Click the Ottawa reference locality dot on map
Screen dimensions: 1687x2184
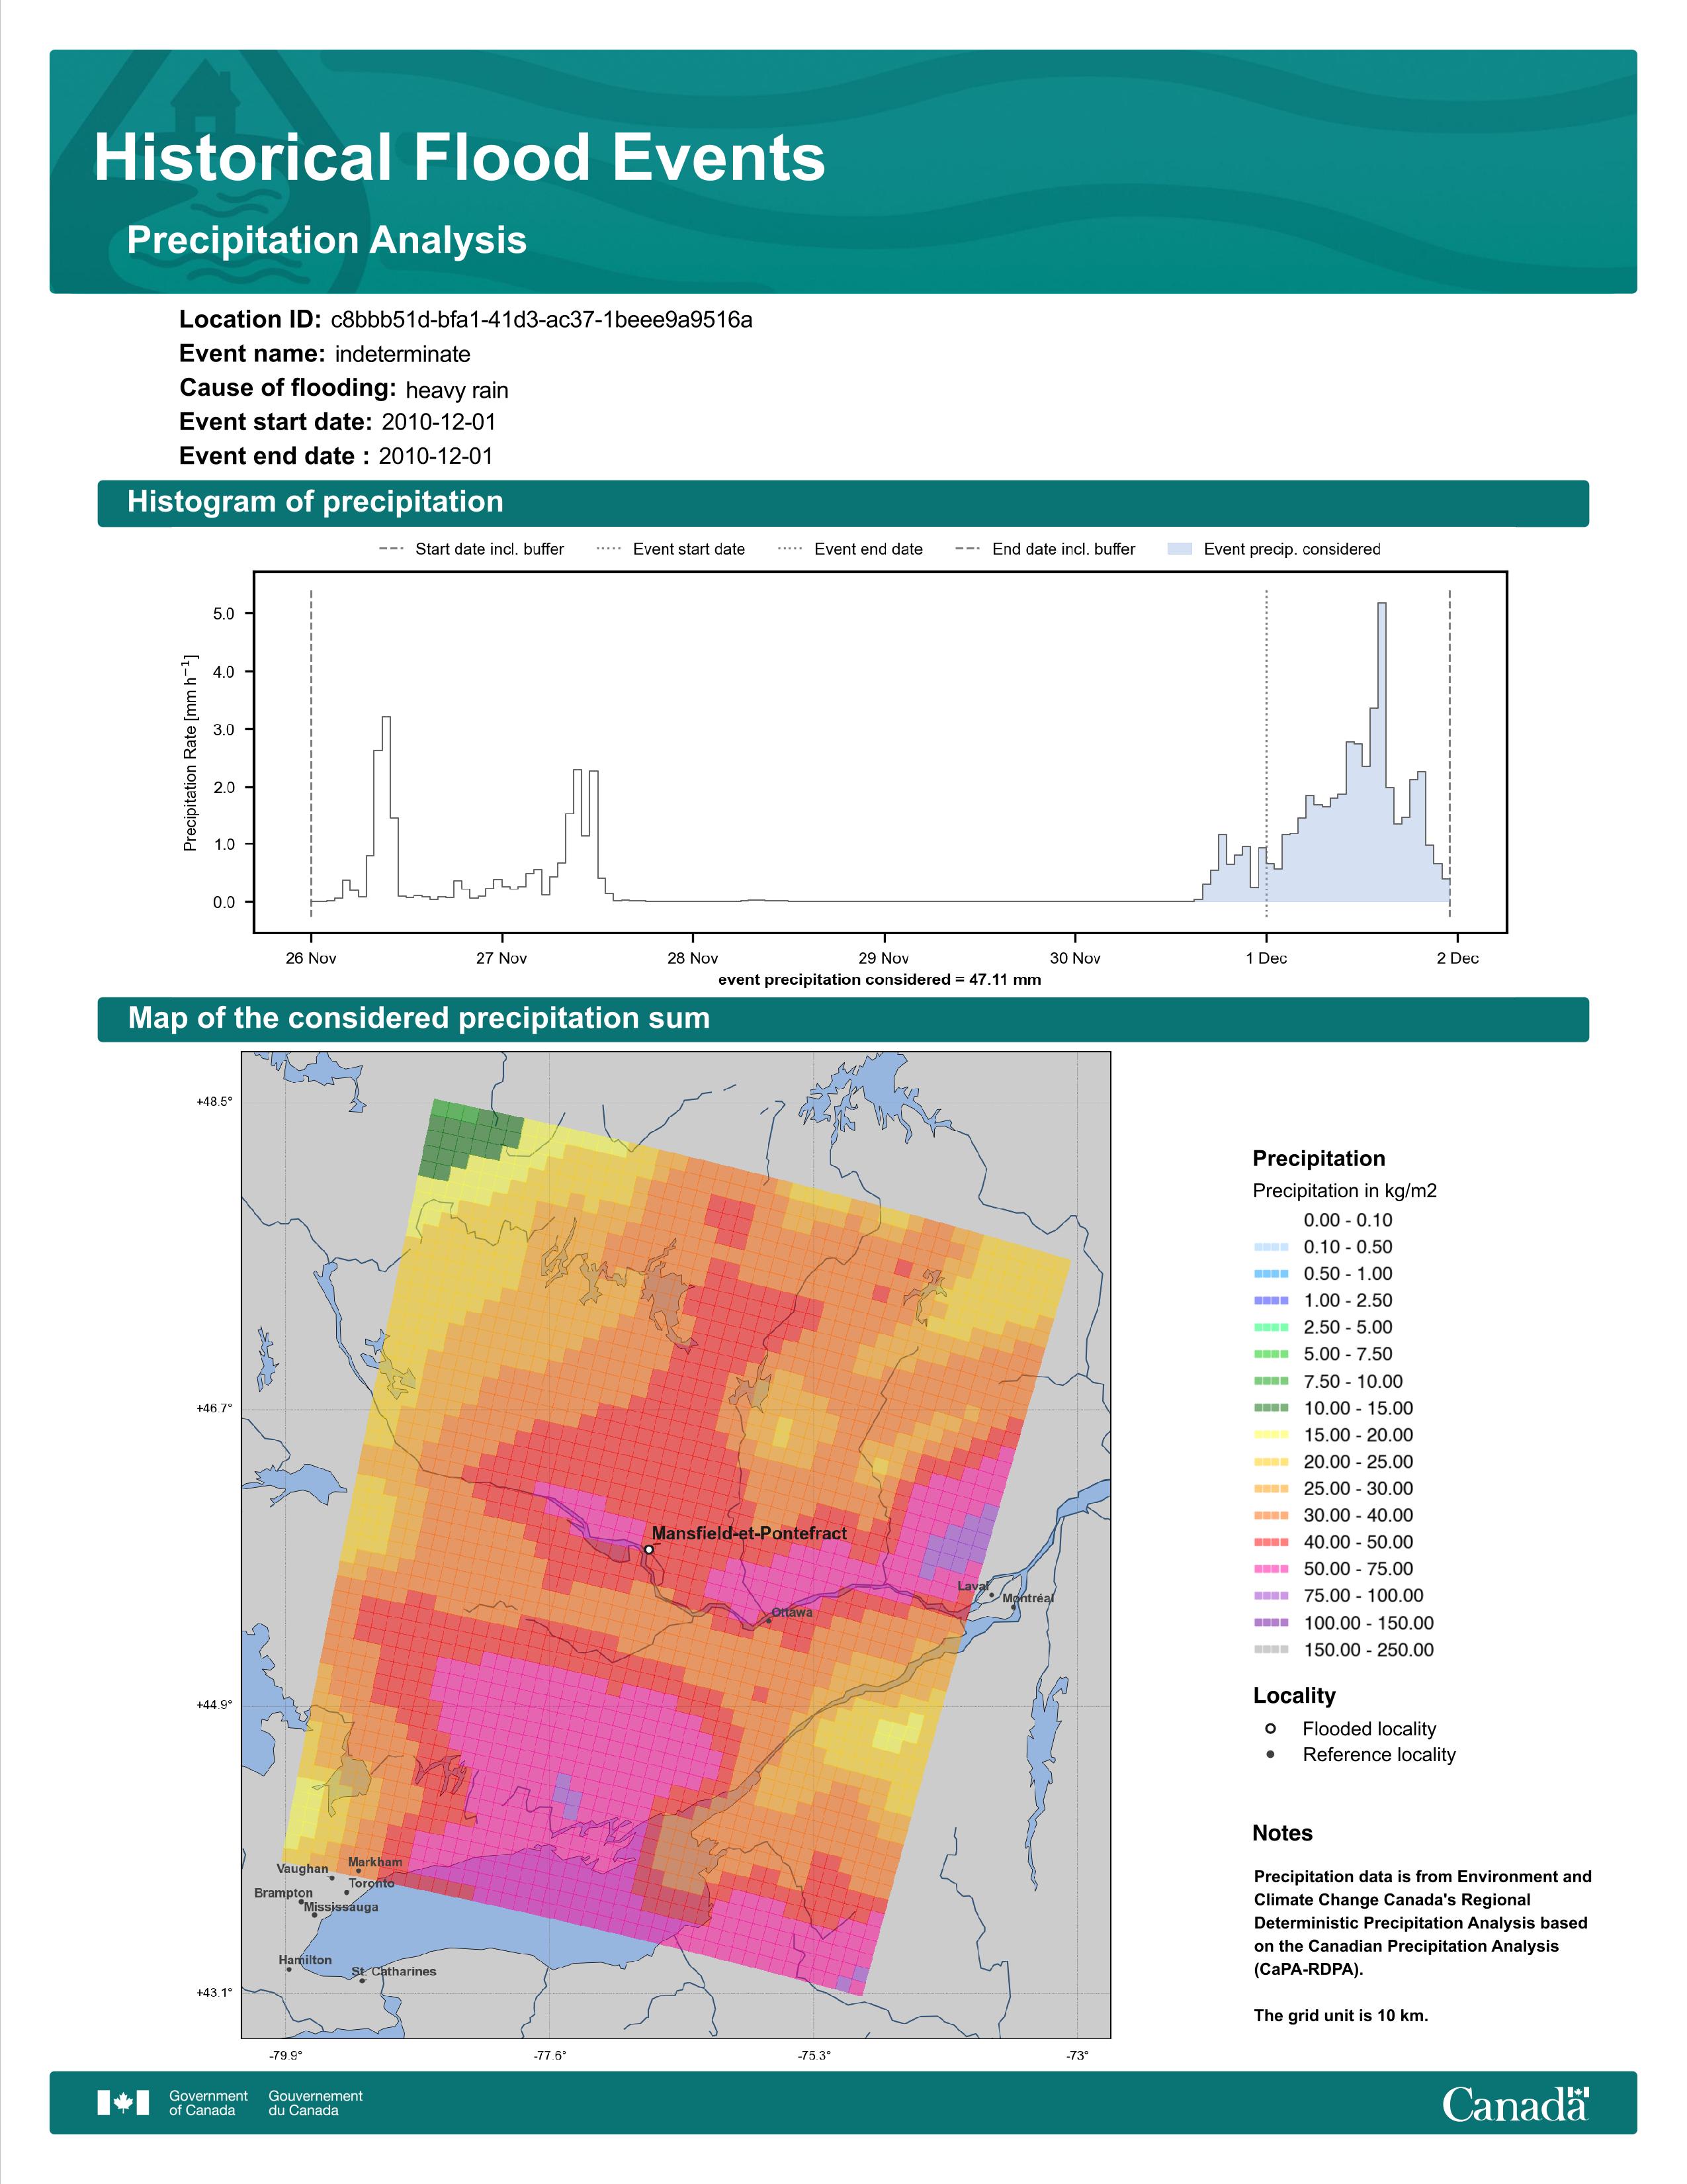[x=769, y=1620]
